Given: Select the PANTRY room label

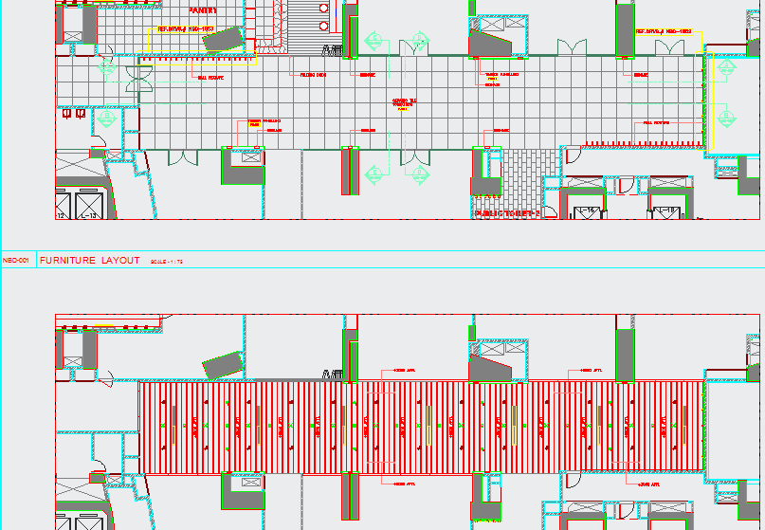Looking at the screenshot, I should coord(203,10).
